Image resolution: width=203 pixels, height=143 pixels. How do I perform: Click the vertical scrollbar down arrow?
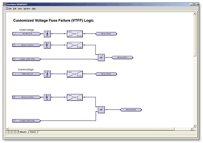[x=195, y=126]
